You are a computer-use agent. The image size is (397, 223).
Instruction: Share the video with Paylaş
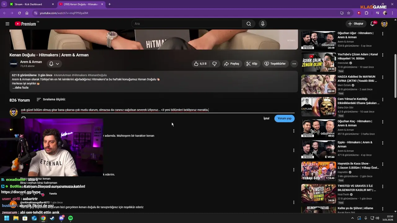[232, 64]
